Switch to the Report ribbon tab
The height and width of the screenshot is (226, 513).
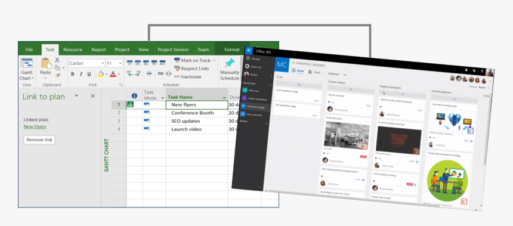pyautogui.click(x=98, y=49)
